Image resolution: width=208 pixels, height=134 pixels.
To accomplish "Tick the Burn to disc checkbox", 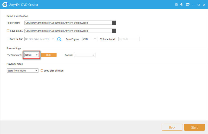I will [x=8, y=39].
